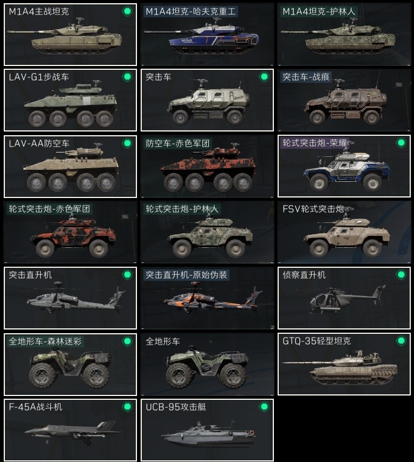Select the plain 全地形车 ATV card
This screenshot has width=414, height=462.
click(207, 364)
